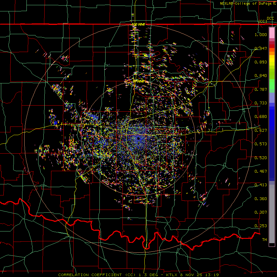This screenshot has height=277, width=277.
Task: Click the [CC] legend title
Action: pos(263,21)
